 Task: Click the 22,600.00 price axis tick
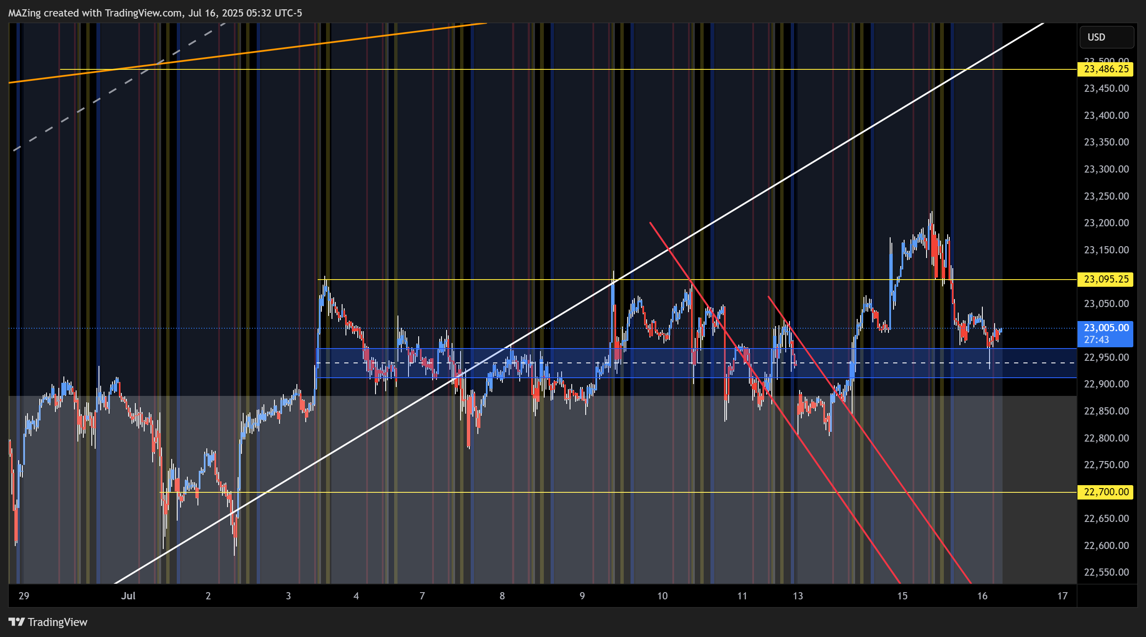coord(1106,546)
